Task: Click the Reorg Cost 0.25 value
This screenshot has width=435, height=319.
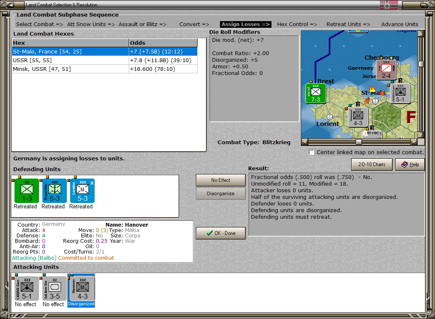Action: tap(102, 241)
